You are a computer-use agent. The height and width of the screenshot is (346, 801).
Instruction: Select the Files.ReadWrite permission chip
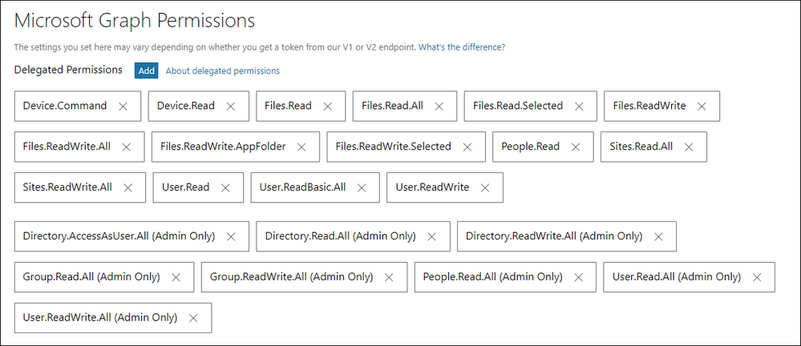tap(649, 106)
